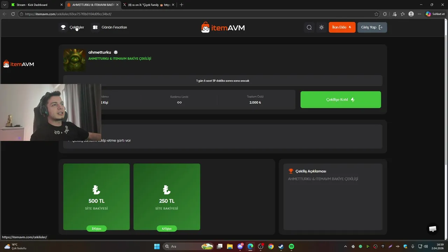Click the İlan Ekle button
The image size is (448, 252).
point(342,27)
